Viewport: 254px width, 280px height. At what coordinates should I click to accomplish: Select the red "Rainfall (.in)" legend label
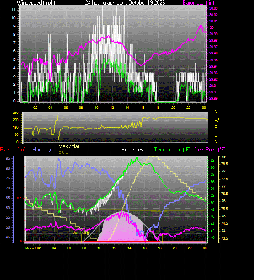tap(13, 150)
